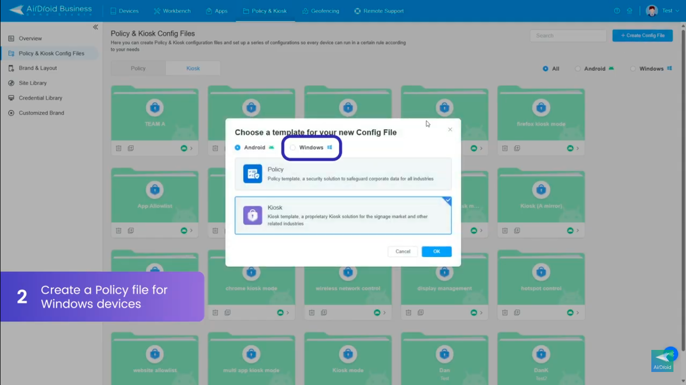Delete the Kiosk (A mirror) config
This screenshot has width=686, height=385.
[505, 231]
